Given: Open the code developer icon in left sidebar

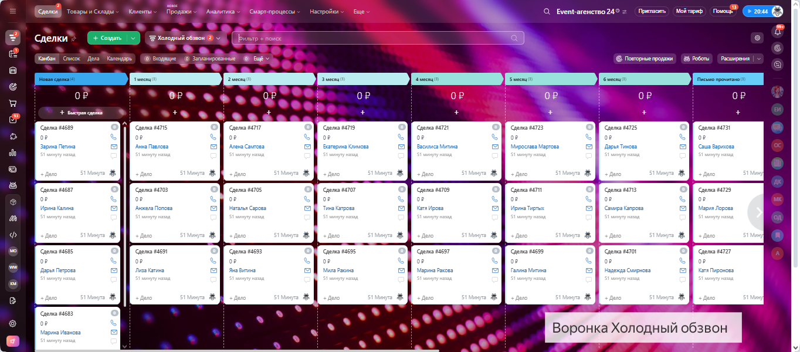Looking at the screenshot, I should pos(13,235).
